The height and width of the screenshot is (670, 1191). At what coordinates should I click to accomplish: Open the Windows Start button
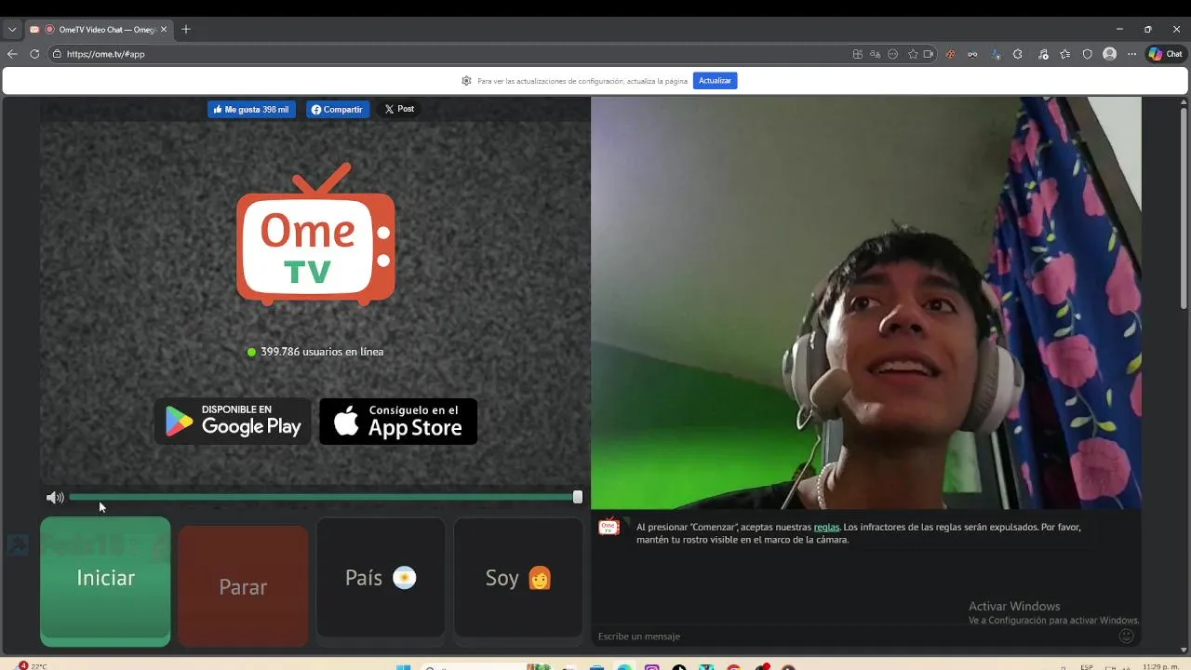[404, 667]
